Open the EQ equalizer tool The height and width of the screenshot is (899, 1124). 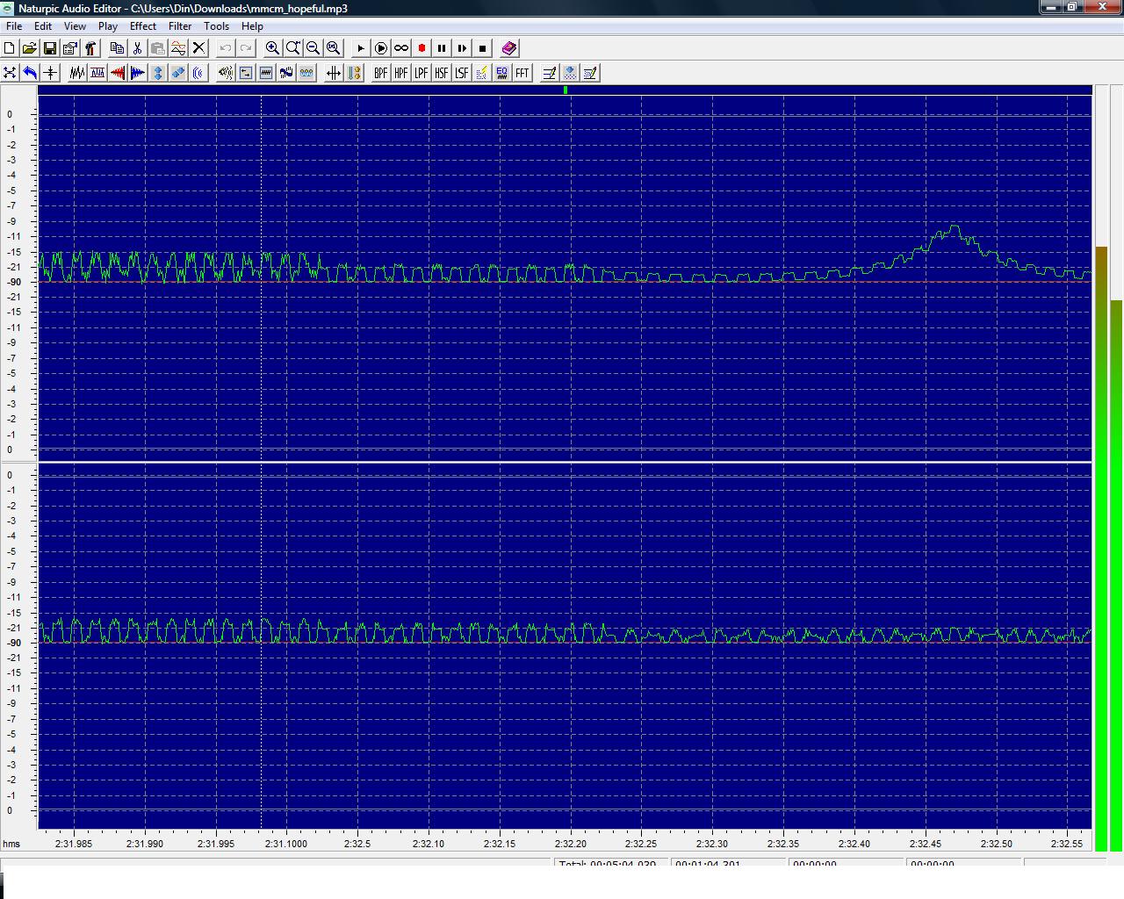click(x=502, y=73)
